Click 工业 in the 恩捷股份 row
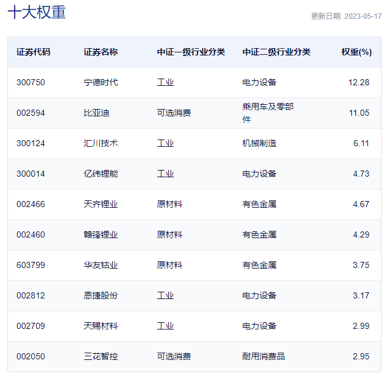Viewport: 384px width, 377px height. coord(165,296)
